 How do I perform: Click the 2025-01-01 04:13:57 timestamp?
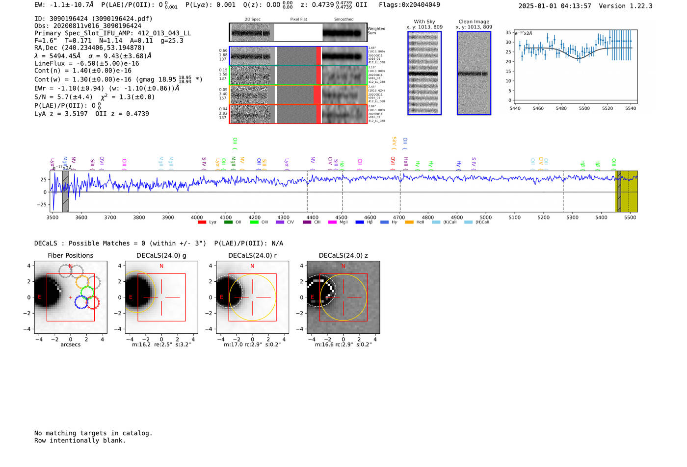click(x=555, y=6)
